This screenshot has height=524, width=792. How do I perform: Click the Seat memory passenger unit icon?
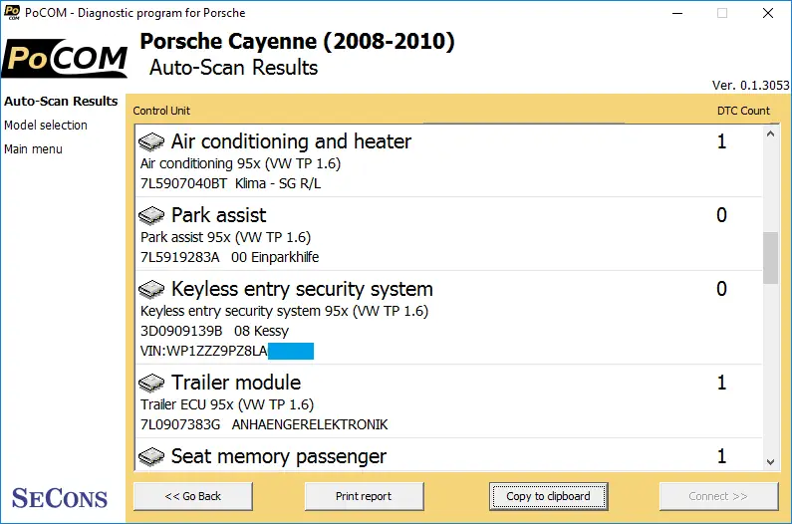click(151, 457)
